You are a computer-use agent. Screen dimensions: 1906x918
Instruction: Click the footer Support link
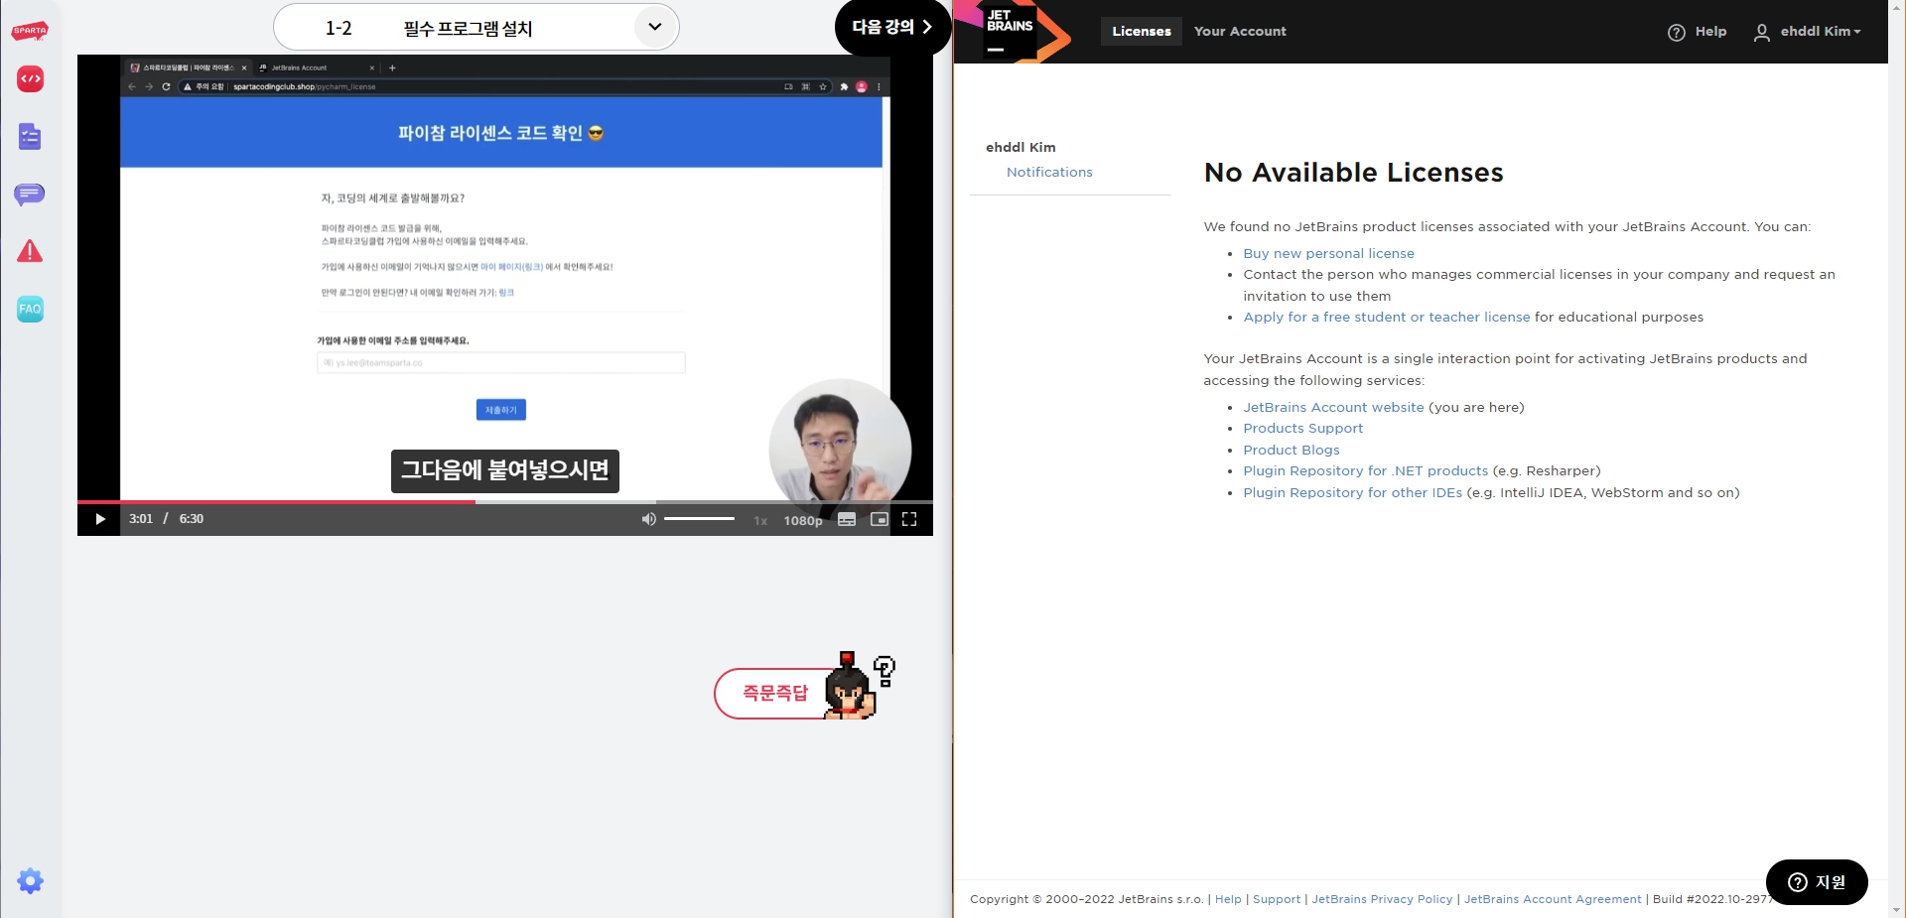[x=1277, y=899]
